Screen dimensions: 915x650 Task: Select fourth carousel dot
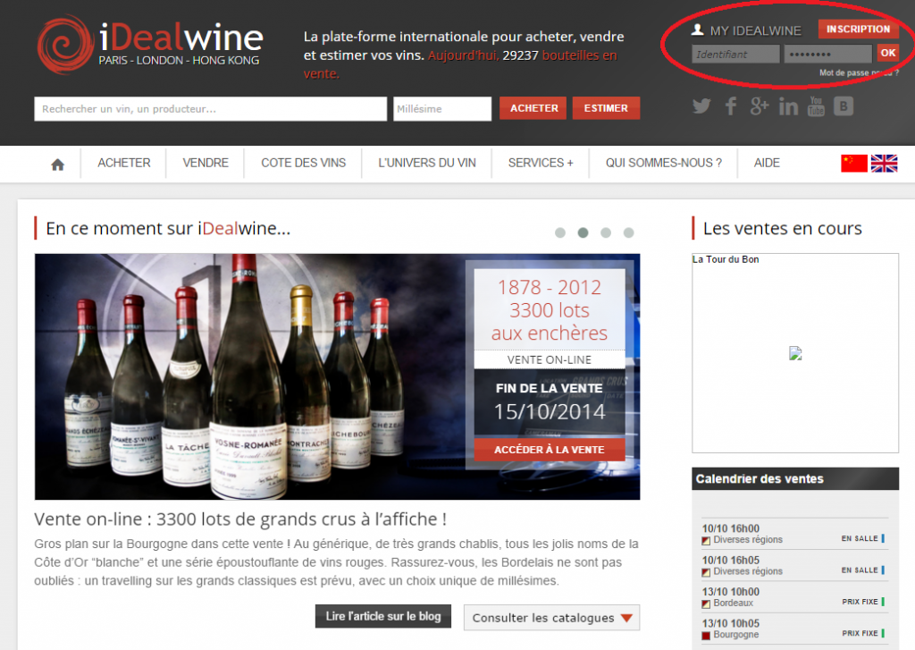628,232
